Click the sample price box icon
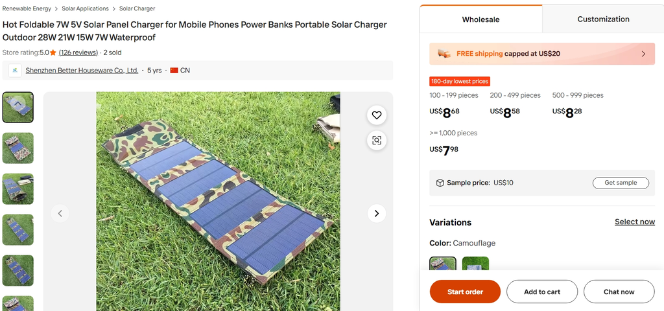Screen dimensions: 664x311 [440, 183]
